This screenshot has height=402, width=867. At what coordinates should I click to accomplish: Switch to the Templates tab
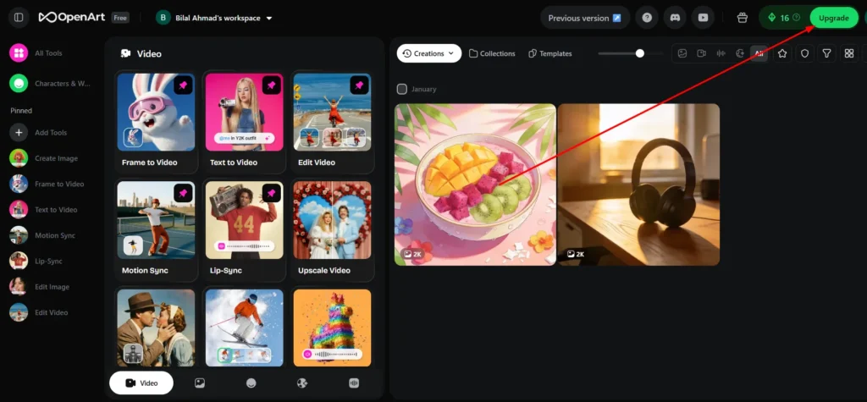tap(550, 53)
